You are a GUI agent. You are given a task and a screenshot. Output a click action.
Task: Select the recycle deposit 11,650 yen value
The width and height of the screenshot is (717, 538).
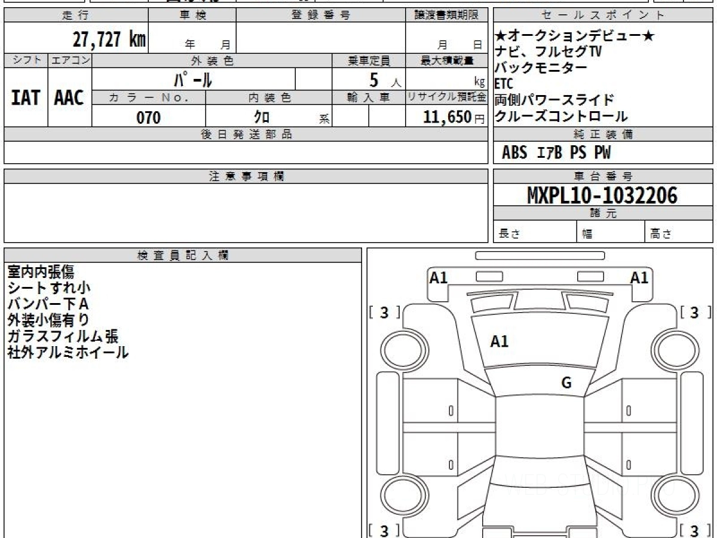tap(446, 117)
